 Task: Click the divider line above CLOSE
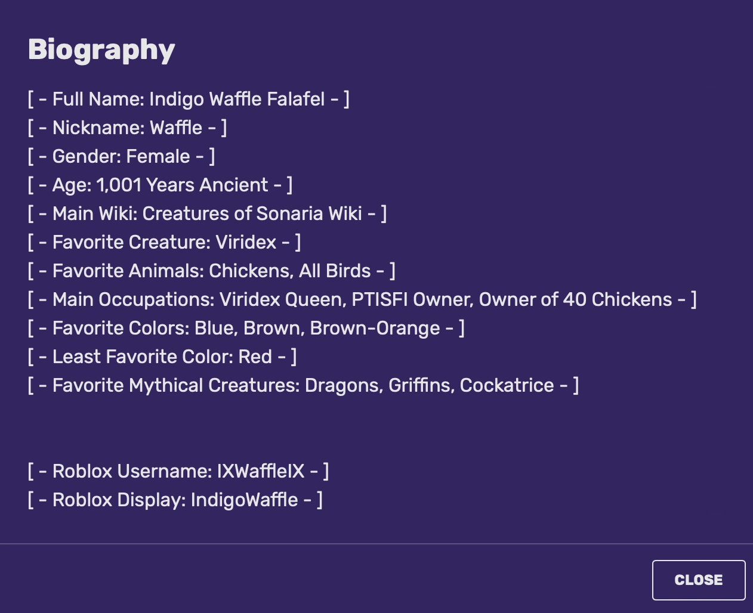[x=376, y=544]
